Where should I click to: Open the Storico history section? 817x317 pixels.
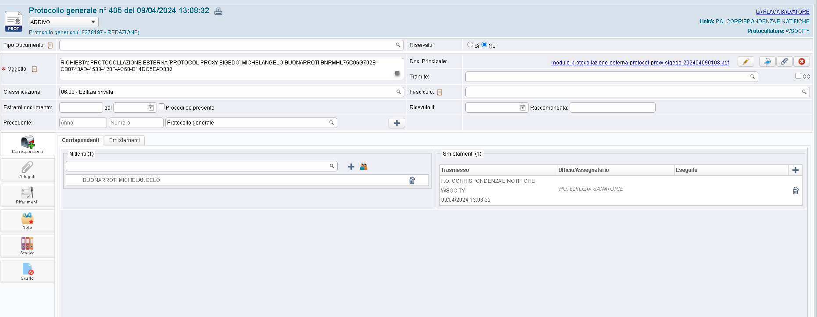[27, 246]
